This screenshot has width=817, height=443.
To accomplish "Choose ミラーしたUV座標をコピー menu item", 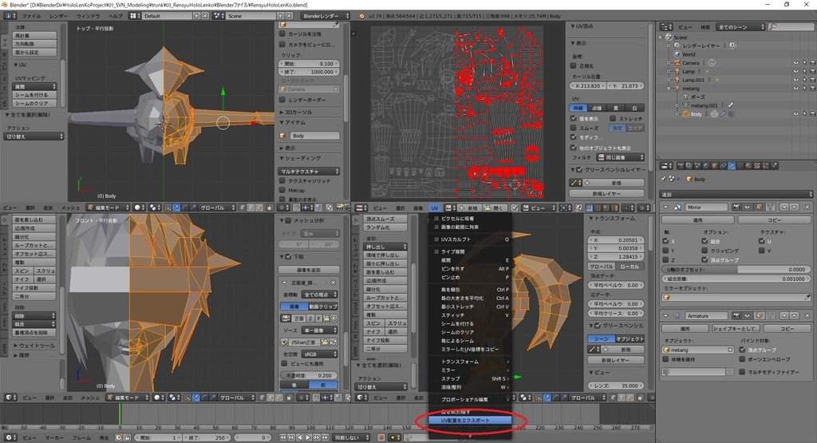I will point(470,349).
